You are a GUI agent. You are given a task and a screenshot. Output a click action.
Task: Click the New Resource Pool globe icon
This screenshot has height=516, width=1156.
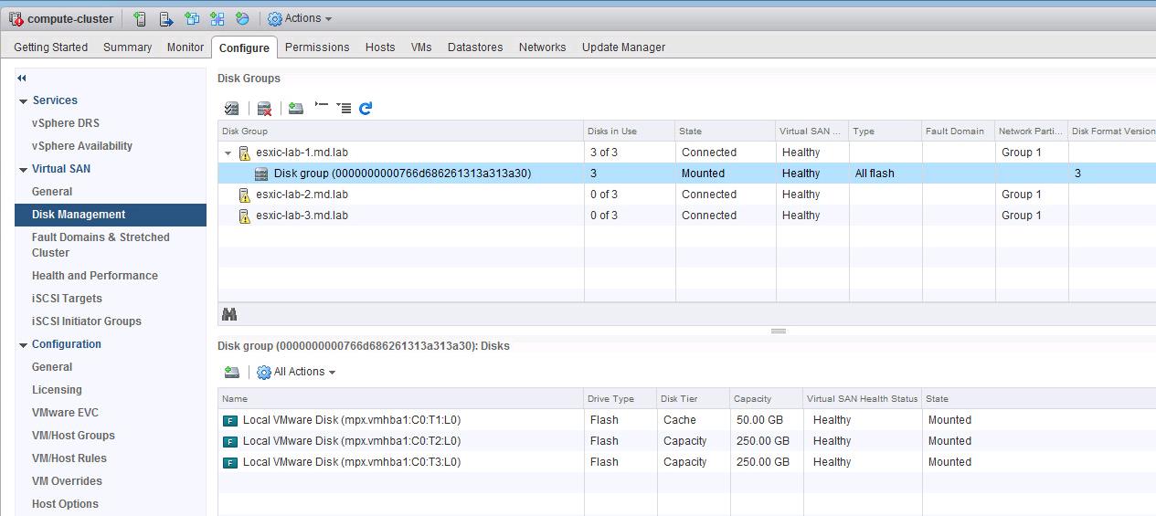[x=242, y=18]
